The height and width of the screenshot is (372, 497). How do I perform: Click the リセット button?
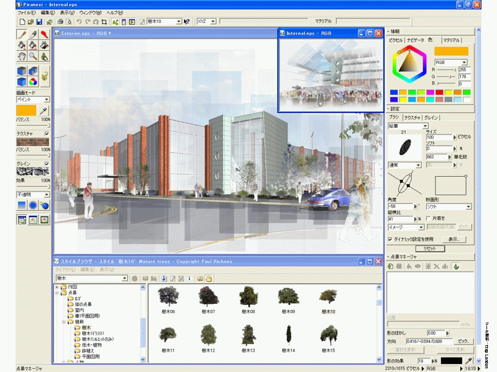(x=430, y=248)
